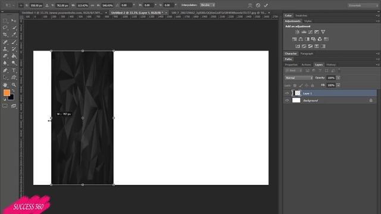Select the Crop tool
Image resolution: width=381 pixels, height=214 pixels.
[5, 34]
